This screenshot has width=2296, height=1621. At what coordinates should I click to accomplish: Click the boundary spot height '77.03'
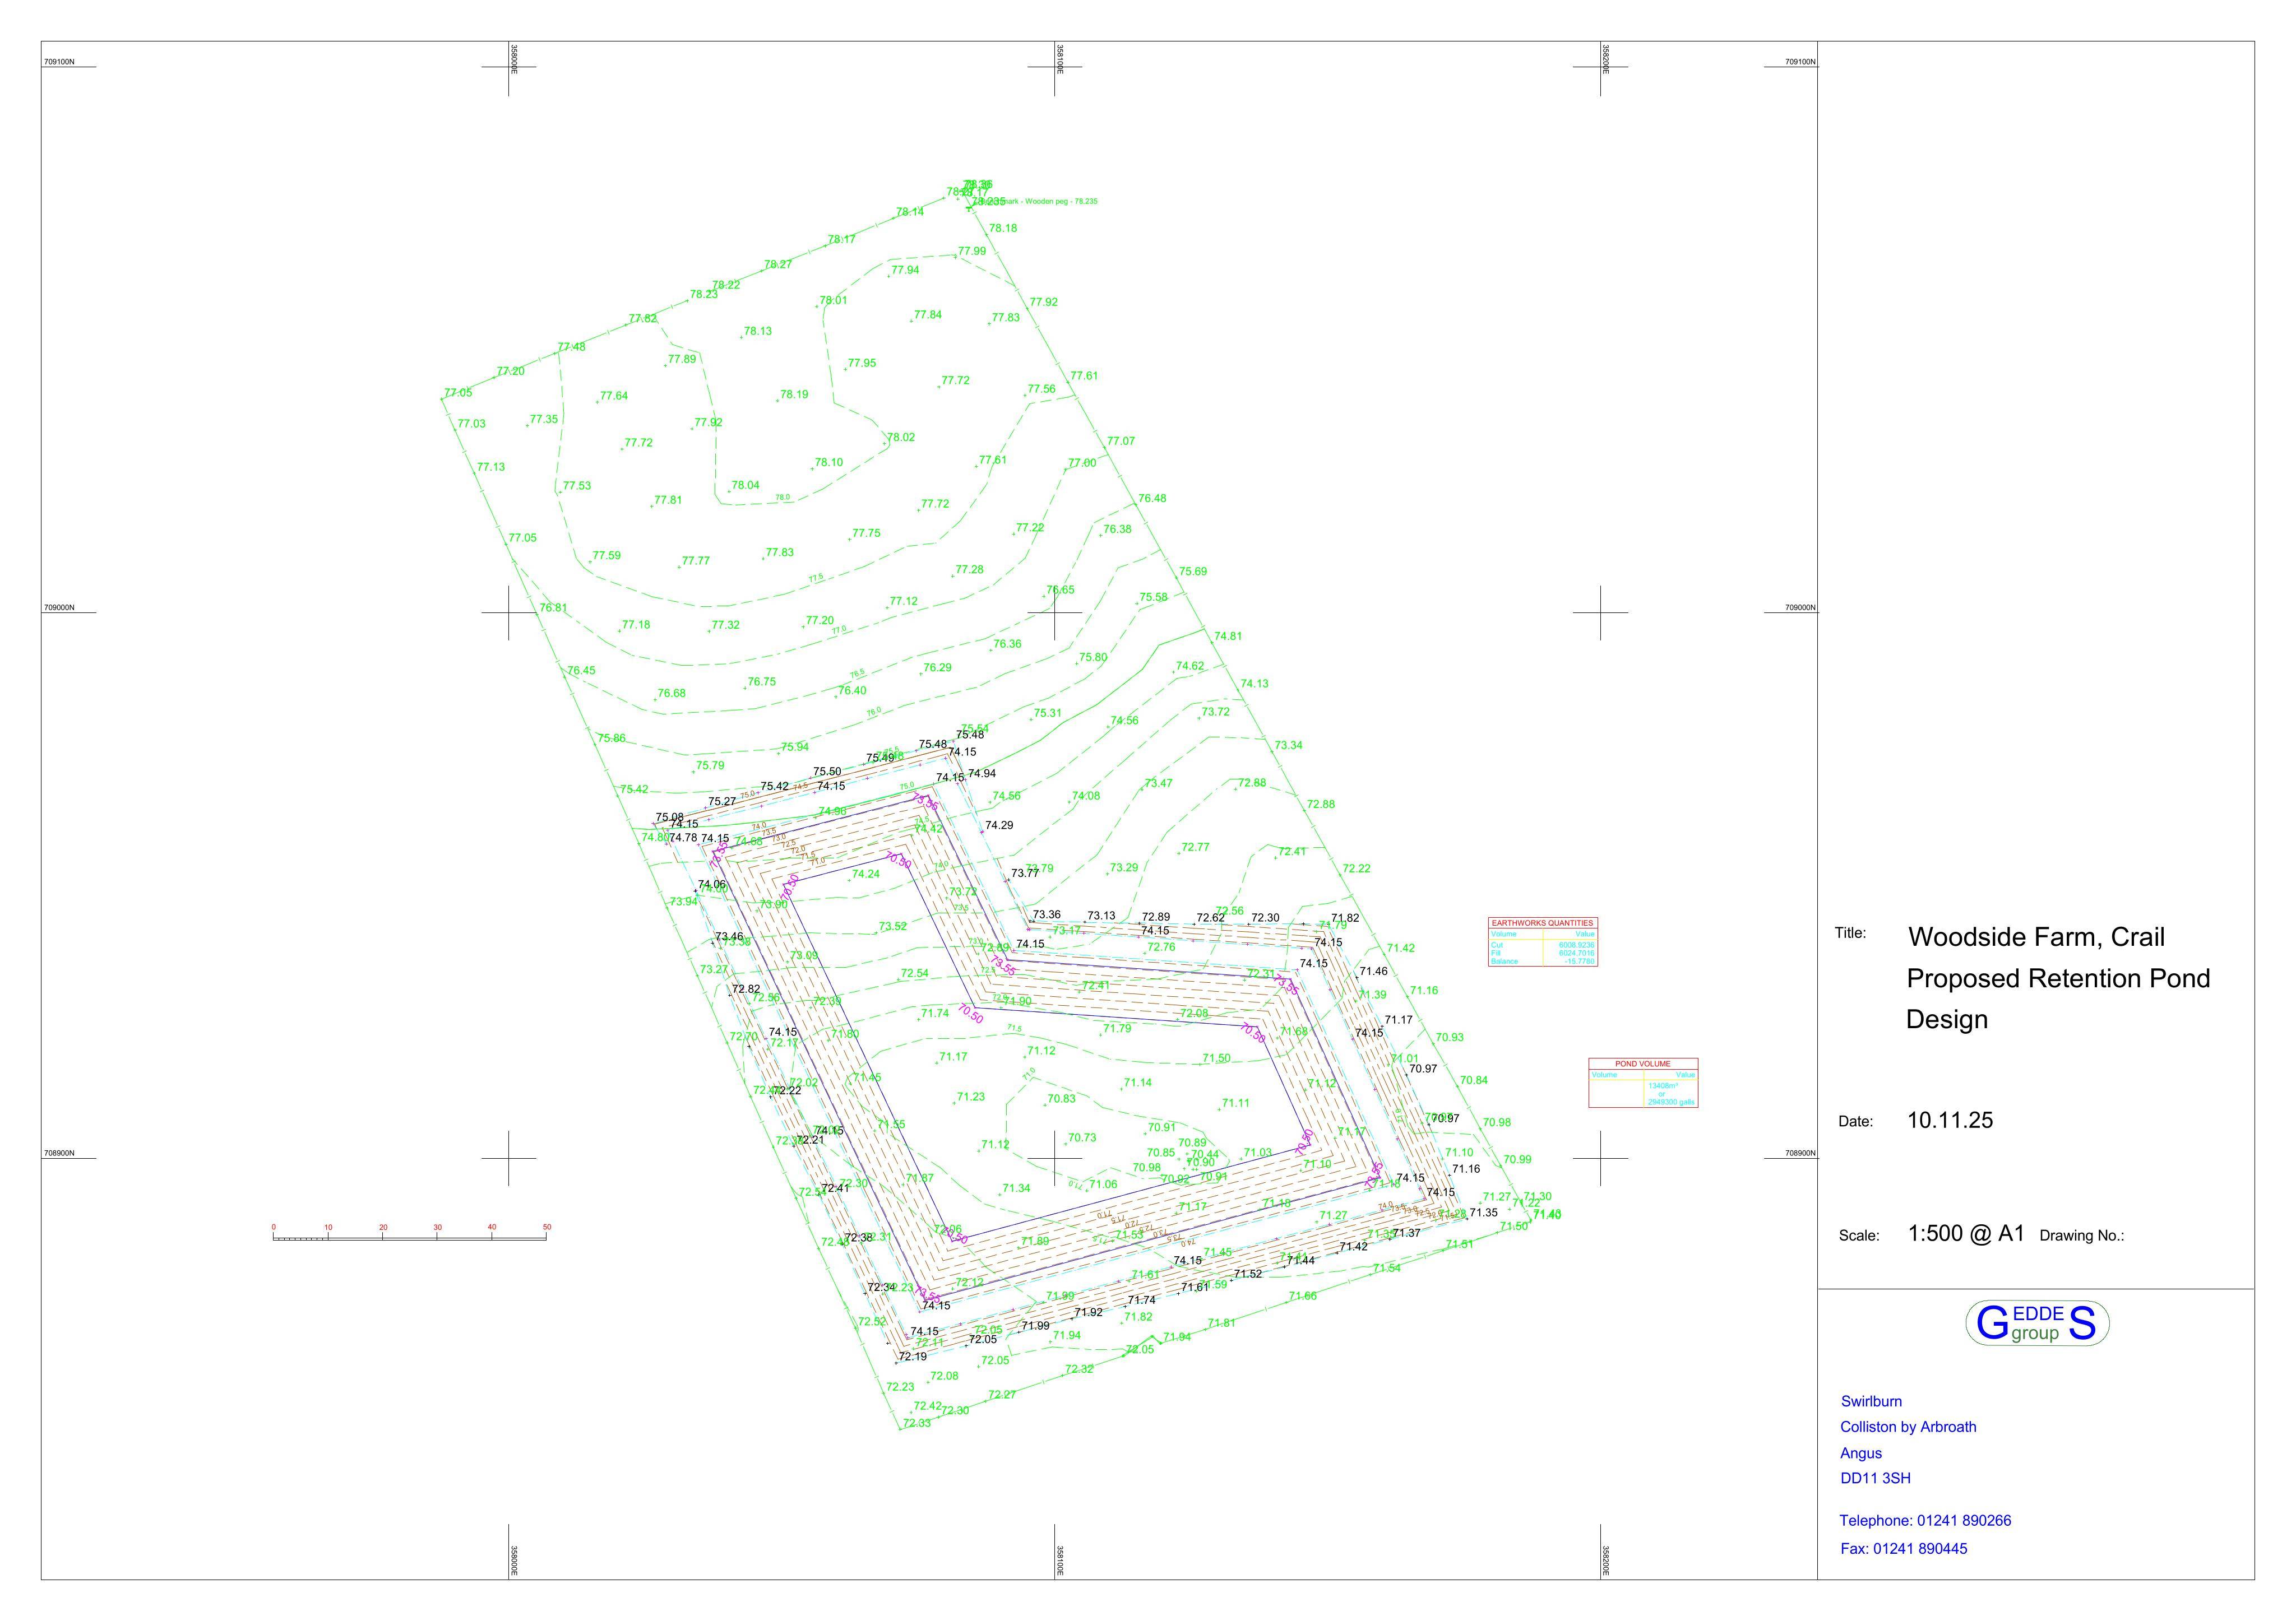click(472, 424)
